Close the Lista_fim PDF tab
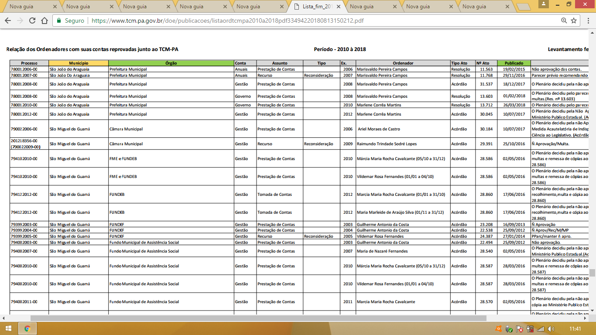This screenshot has width=596, height=335. click(x=339, y=7)
